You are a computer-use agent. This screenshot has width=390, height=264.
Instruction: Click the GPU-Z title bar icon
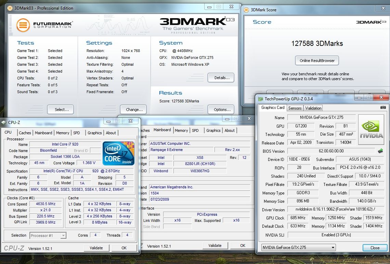(x=260, y=99)
